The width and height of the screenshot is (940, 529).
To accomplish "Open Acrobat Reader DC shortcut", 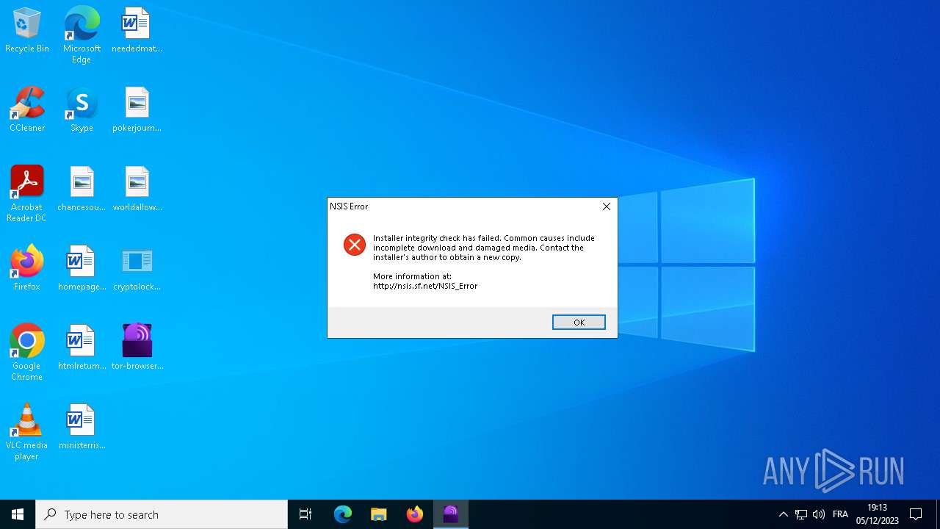I will click(x=27, y=194).
